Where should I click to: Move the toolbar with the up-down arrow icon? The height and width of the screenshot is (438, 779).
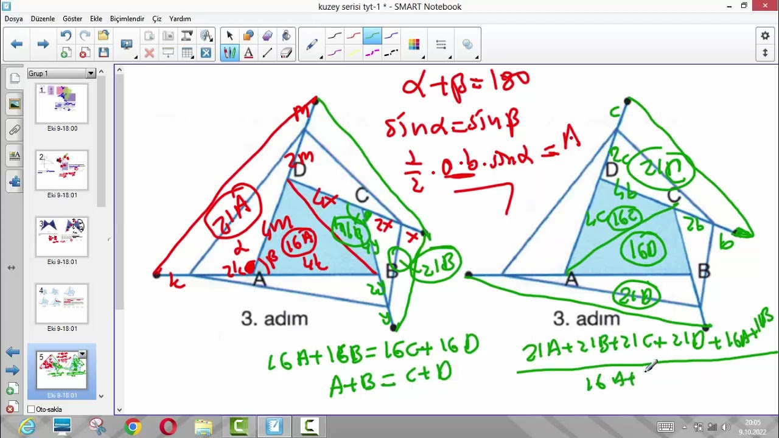pos(765,53)
